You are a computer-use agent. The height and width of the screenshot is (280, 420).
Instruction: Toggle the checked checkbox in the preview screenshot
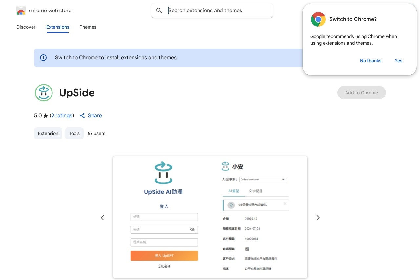[247, 249]
